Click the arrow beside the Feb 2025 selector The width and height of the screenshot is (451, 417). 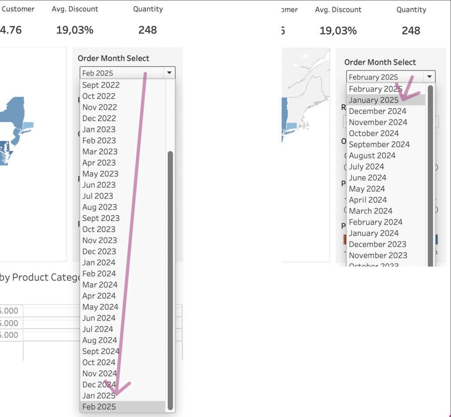pyautogui.click(x=169, y=73)
